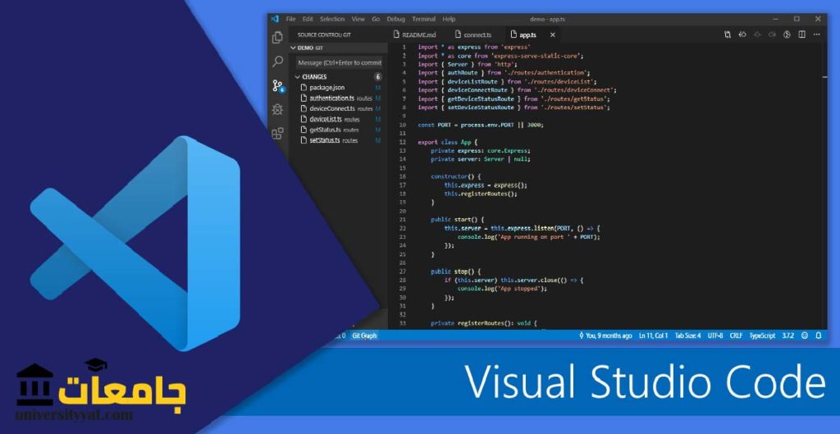Open the Debug view bug icon
This screenshot has width=840, height=434.
tap(277, 109)
